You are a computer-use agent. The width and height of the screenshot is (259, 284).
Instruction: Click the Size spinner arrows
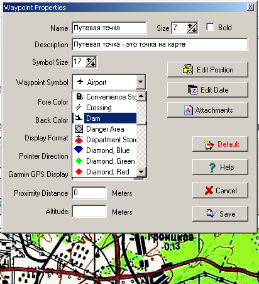pos(192,28)
